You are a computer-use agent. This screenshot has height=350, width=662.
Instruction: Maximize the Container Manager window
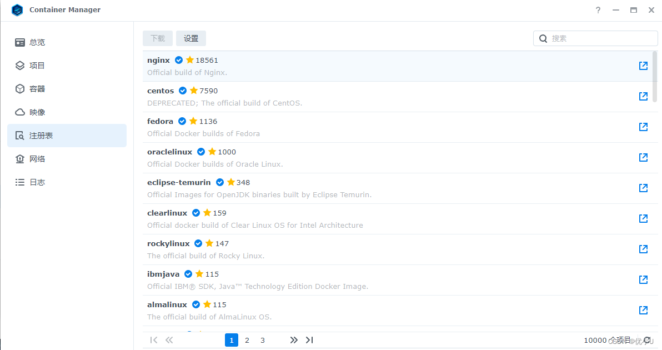click(x=633, y=10)
